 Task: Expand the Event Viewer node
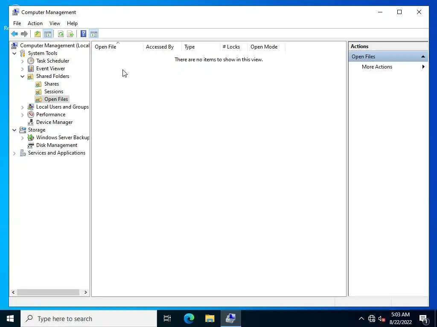[x=23, y=69]
